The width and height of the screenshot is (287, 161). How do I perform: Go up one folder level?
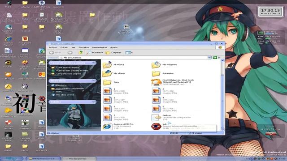point(81,53)
